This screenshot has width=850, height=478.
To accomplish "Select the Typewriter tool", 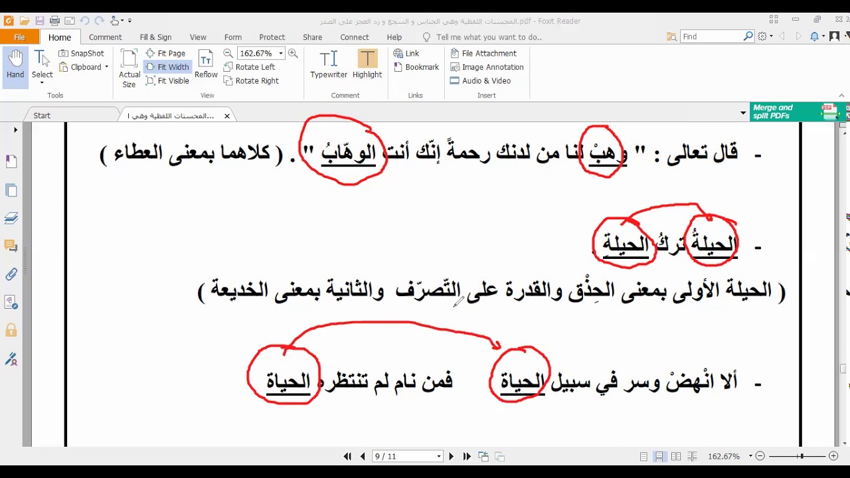I will pos(329,64).
